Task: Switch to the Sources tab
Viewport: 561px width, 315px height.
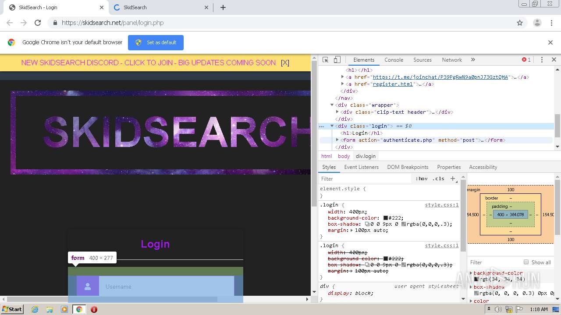Action: [x=423, y=60]
